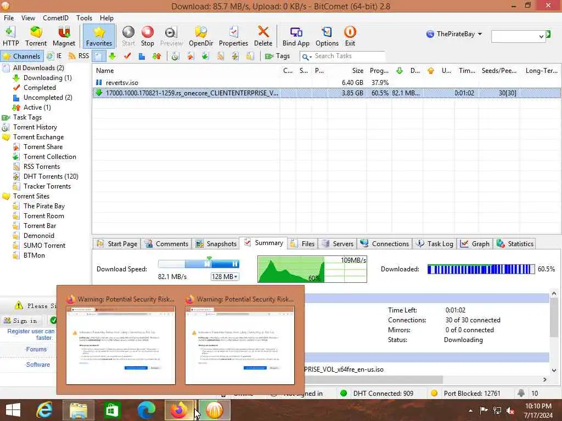
Task: Adjust the Download Speed limit slider
Action: coord(199,264)
